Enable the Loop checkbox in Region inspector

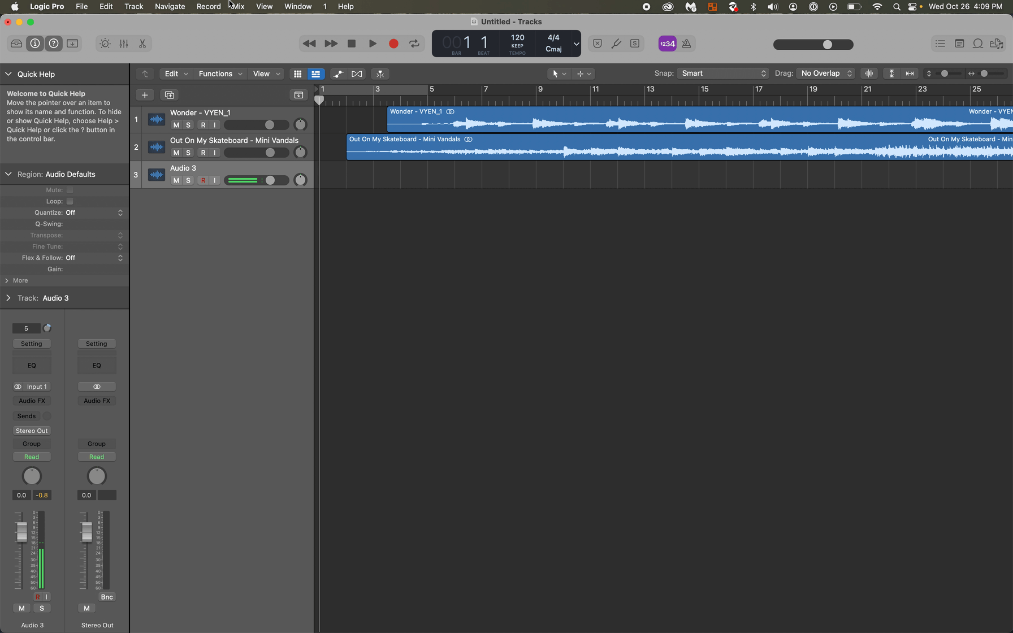click(x=70, y=201)
